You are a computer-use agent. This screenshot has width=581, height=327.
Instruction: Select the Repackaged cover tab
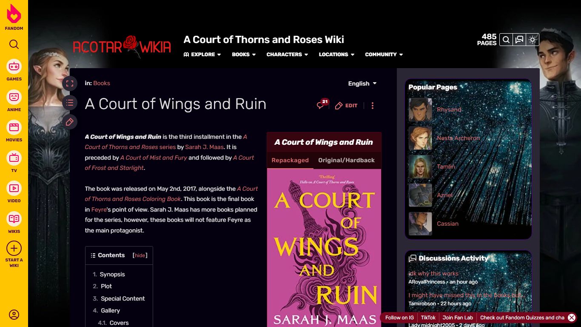pyautogui.click(x=290, y=161)
